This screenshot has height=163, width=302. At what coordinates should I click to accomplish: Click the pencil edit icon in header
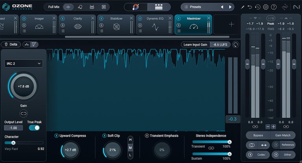point(243,7)
